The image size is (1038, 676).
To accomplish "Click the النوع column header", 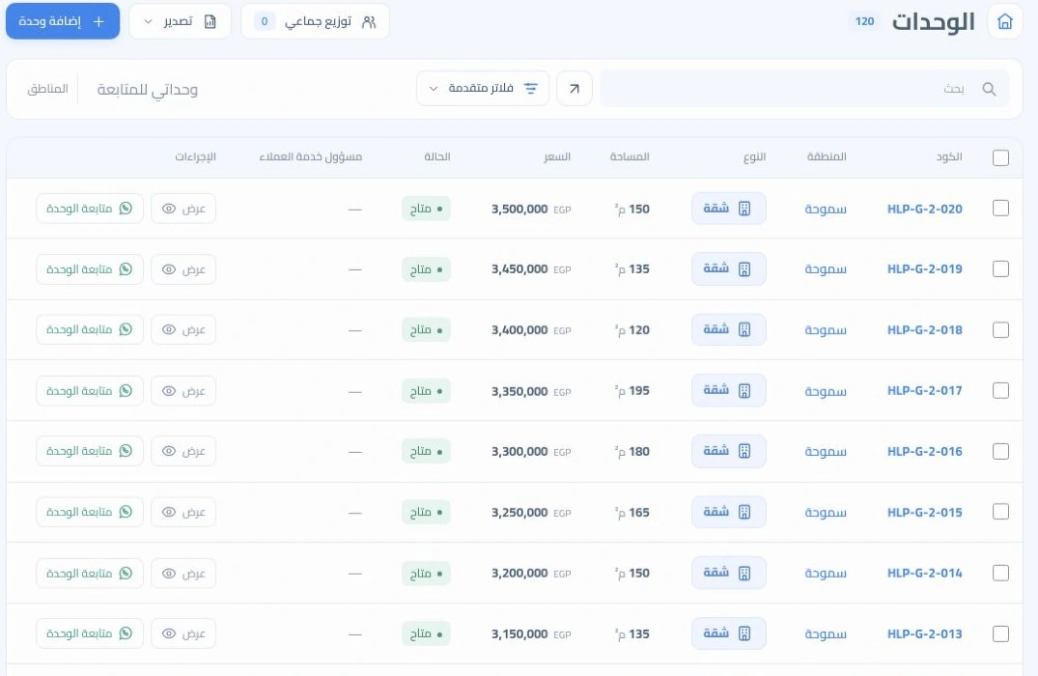I will click(x=755, y=156).
